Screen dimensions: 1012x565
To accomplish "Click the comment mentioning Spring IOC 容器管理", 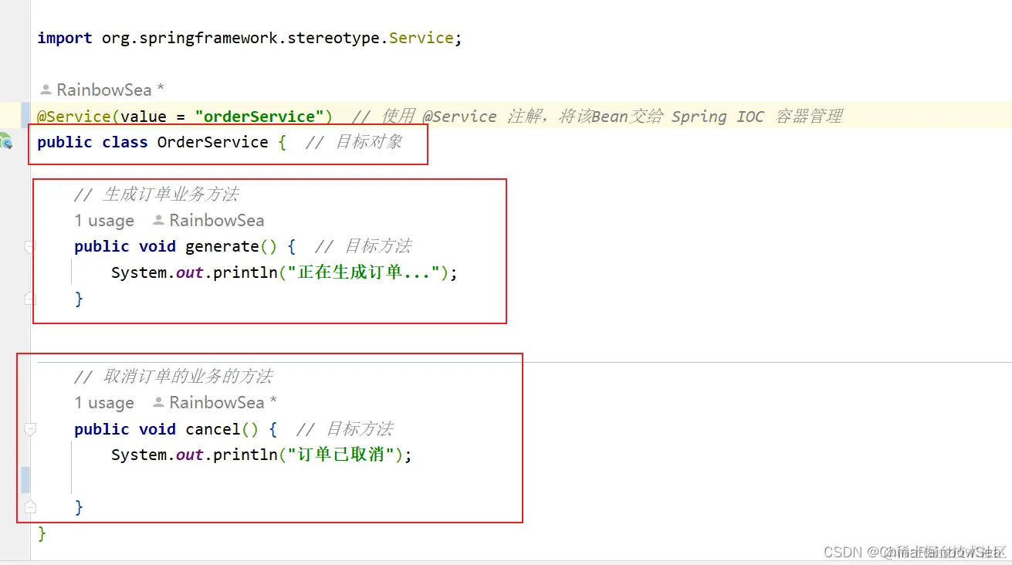I will click(x=597, y=117).
